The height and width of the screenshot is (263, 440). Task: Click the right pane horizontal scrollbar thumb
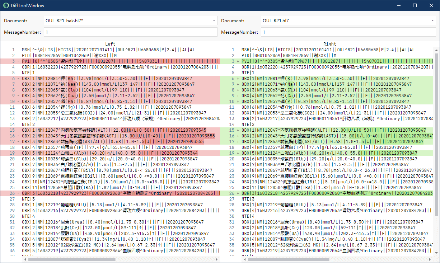pos(287,259)
